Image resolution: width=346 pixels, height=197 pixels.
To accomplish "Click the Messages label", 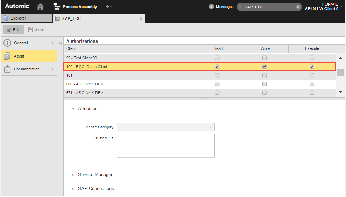I will pos(225,7).
